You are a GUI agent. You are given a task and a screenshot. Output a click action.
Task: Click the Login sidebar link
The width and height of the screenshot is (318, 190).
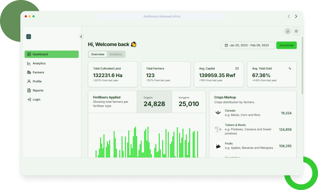(x=36, y=99)
